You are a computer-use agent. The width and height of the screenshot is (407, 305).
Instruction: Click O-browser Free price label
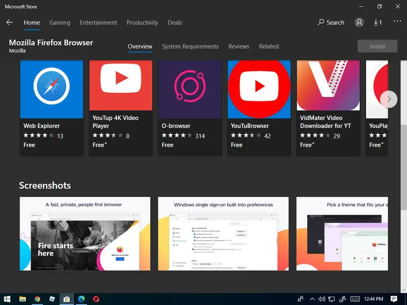pos(167,145)
